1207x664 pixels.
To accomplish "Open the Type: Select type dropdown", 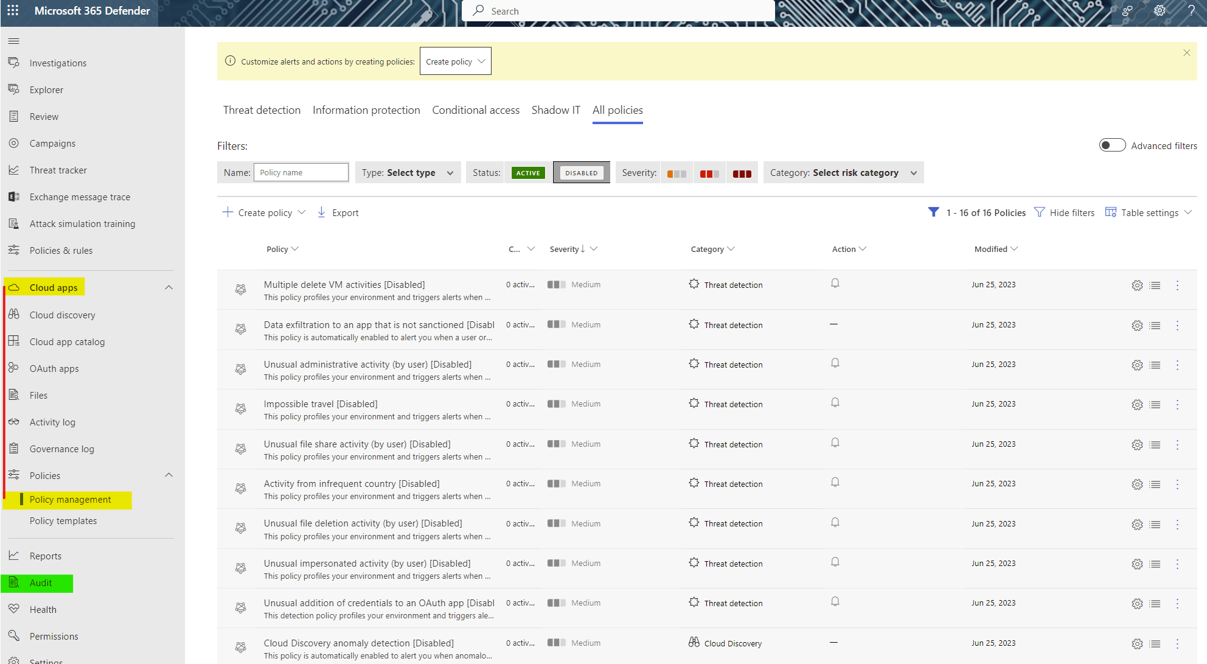I will 408,173.
